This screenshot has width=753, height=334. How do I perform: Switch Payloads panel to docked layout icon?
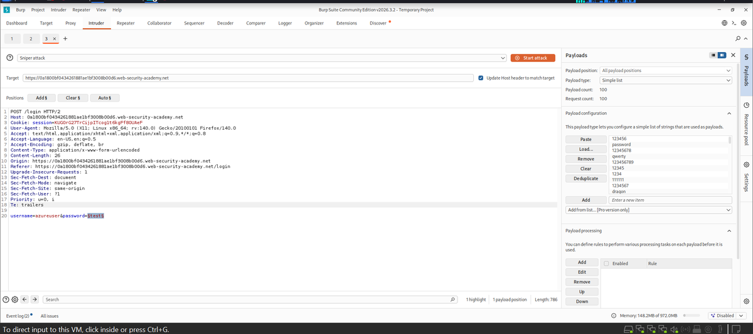coord(721,55)
